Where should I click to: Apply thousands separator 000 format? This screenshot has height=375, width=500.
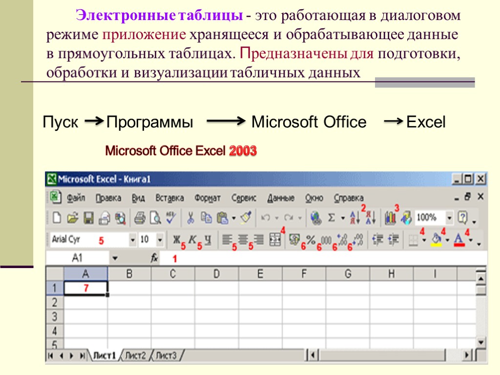326,240
